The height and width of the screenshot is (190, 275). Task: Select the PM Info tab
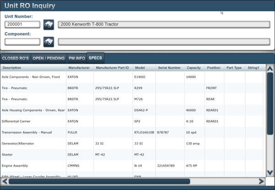pos(77,59)
